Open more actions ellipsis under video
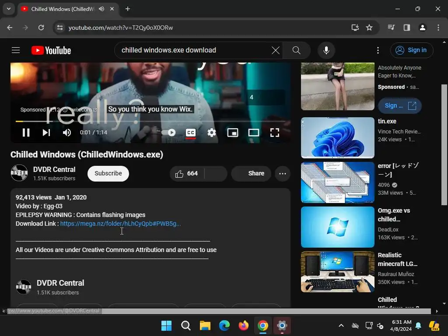Viewport: 448px width, 336px height. click(282, 173)
